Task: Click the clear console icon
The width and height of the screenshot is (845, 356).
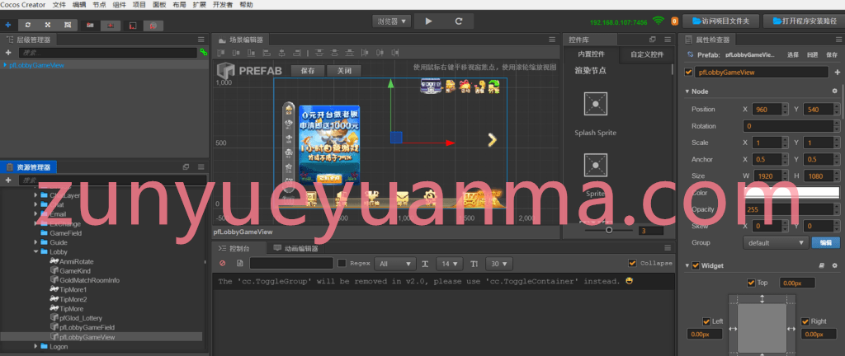Action: click(x=223, y=264)
